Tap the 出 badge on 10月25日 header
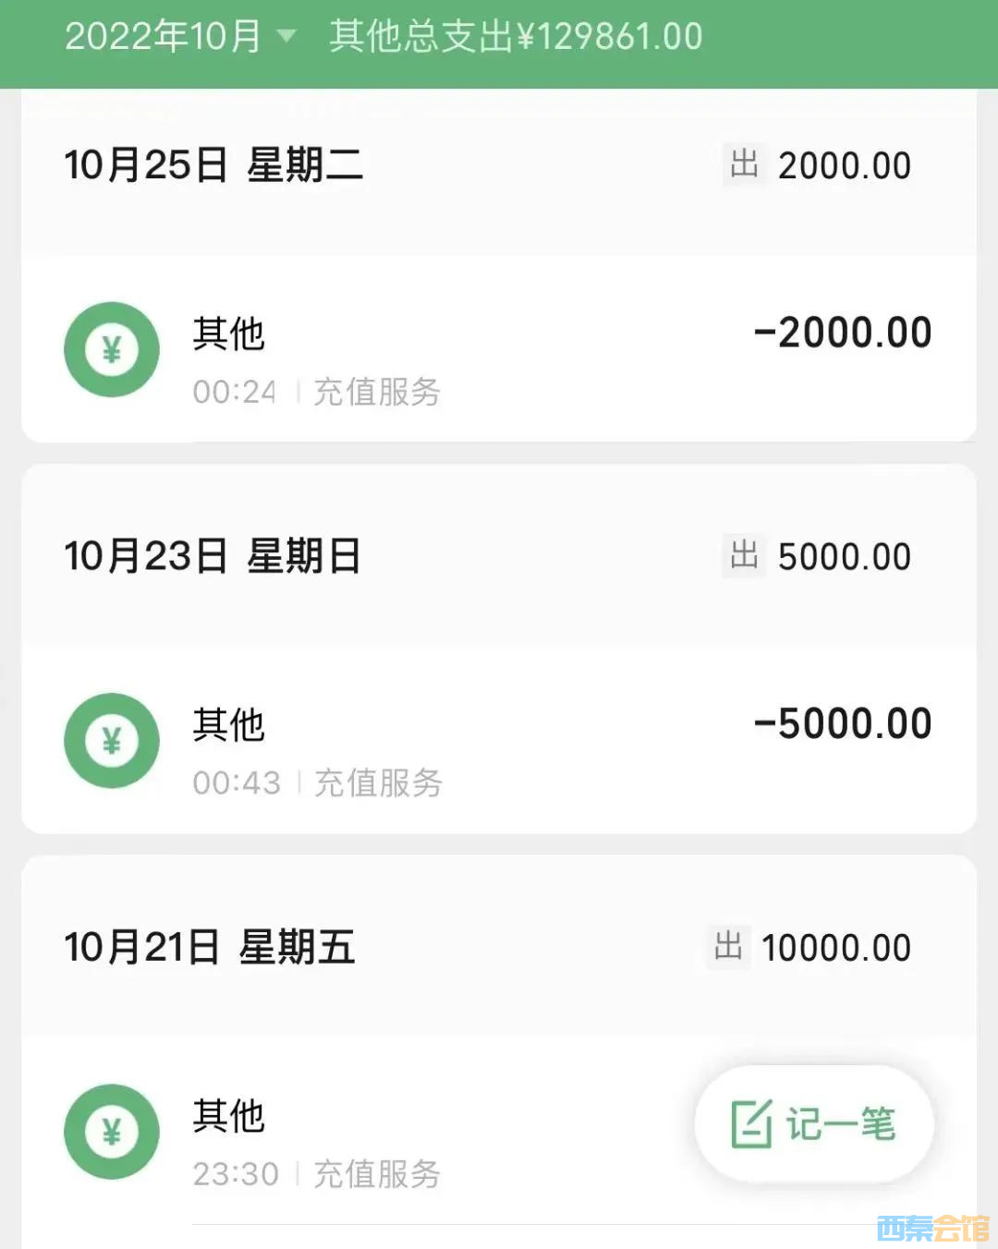This screenshot has width=998, height=1249. point(744,165)
